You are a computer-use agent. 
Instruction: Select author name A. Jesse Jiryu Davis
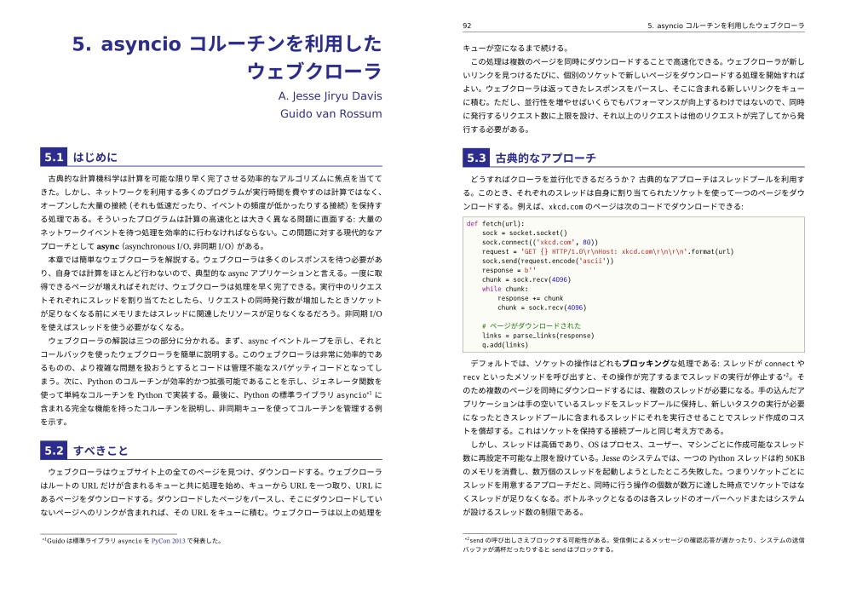(x=330, y=96)
